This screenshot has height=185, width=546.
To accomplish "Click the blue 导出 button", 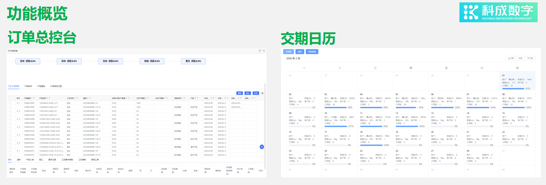I will pyautogui.click(x=248, y=93).
